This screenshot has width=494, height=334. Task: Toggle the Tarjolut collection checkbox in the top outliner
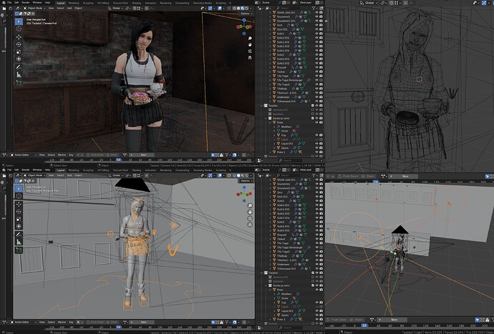tap(313, 105)
